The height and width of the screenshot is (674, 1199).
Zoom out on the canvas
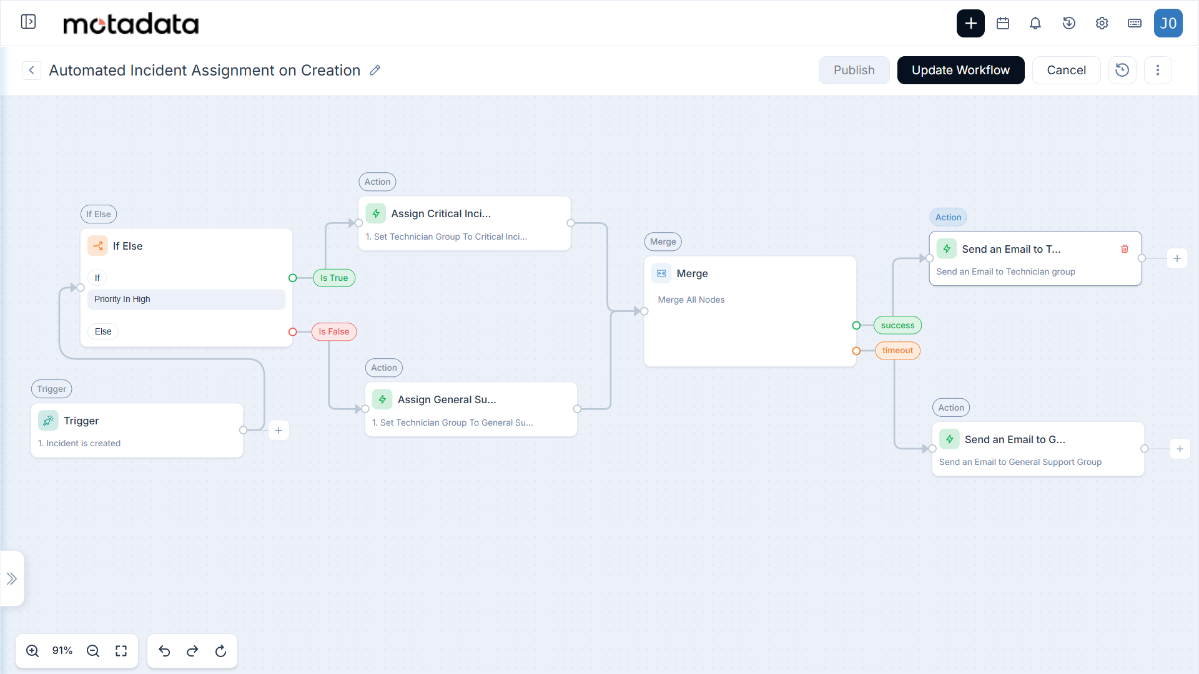click(93, 651)
